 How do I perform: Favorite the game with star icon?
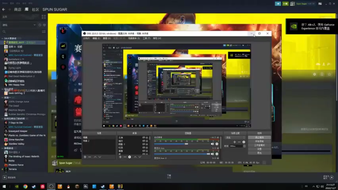coord(330,74)
